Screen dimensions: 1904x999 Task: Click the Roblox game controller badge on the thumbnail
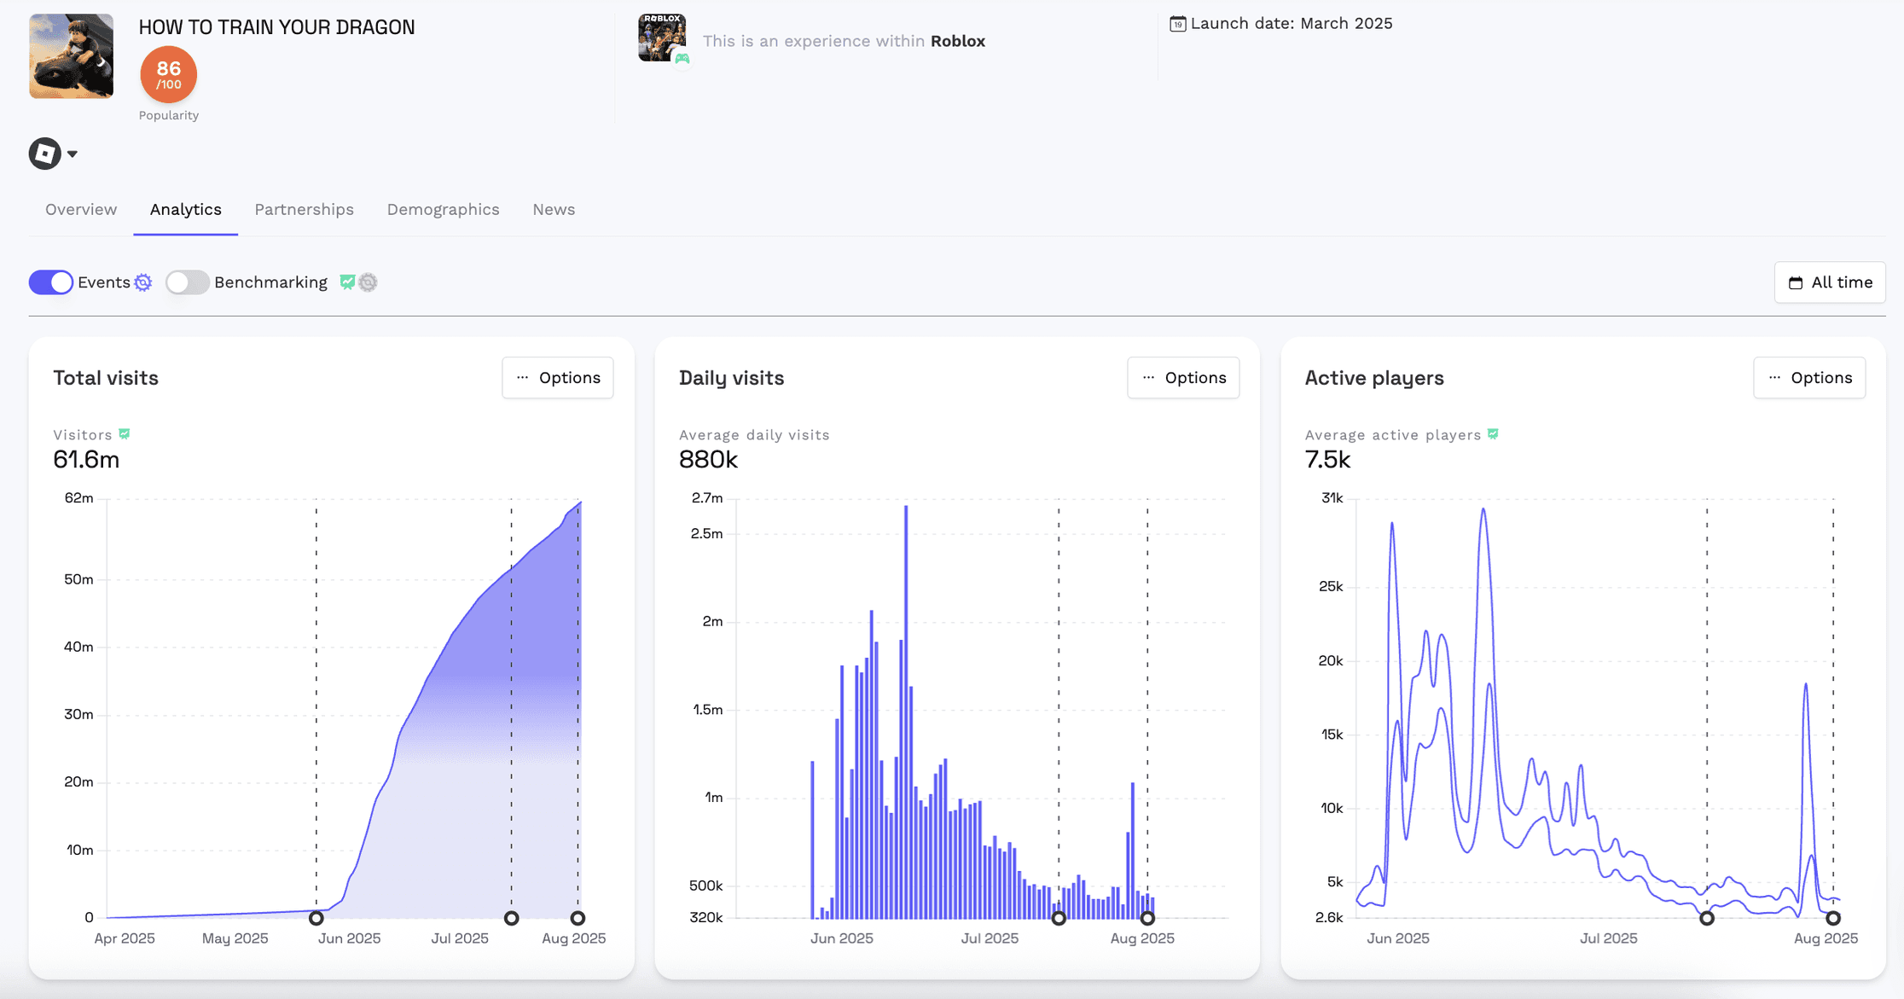coord(682,60)
